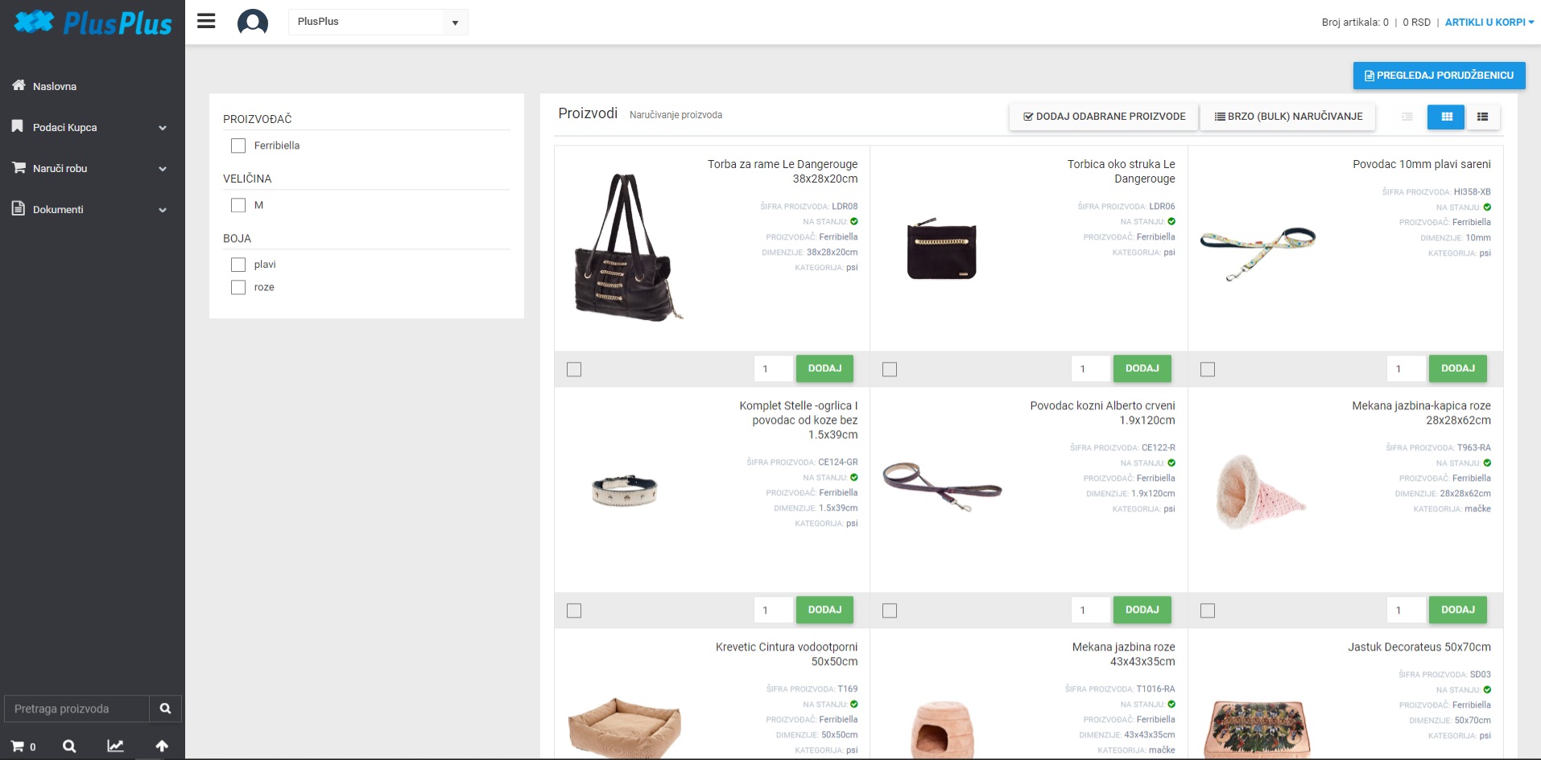This screenshot has width=1541, height=760.
Task: Click the Pretraga proizvoda search field
Action: [x=77, y=709]
